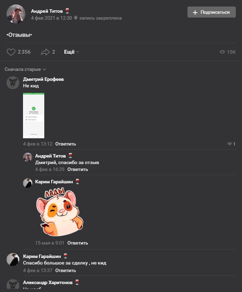The width and height of the screenshot is (242, 292).
Task: Reply to Спасибо большое за сделку comment
Action: point(66,270)
